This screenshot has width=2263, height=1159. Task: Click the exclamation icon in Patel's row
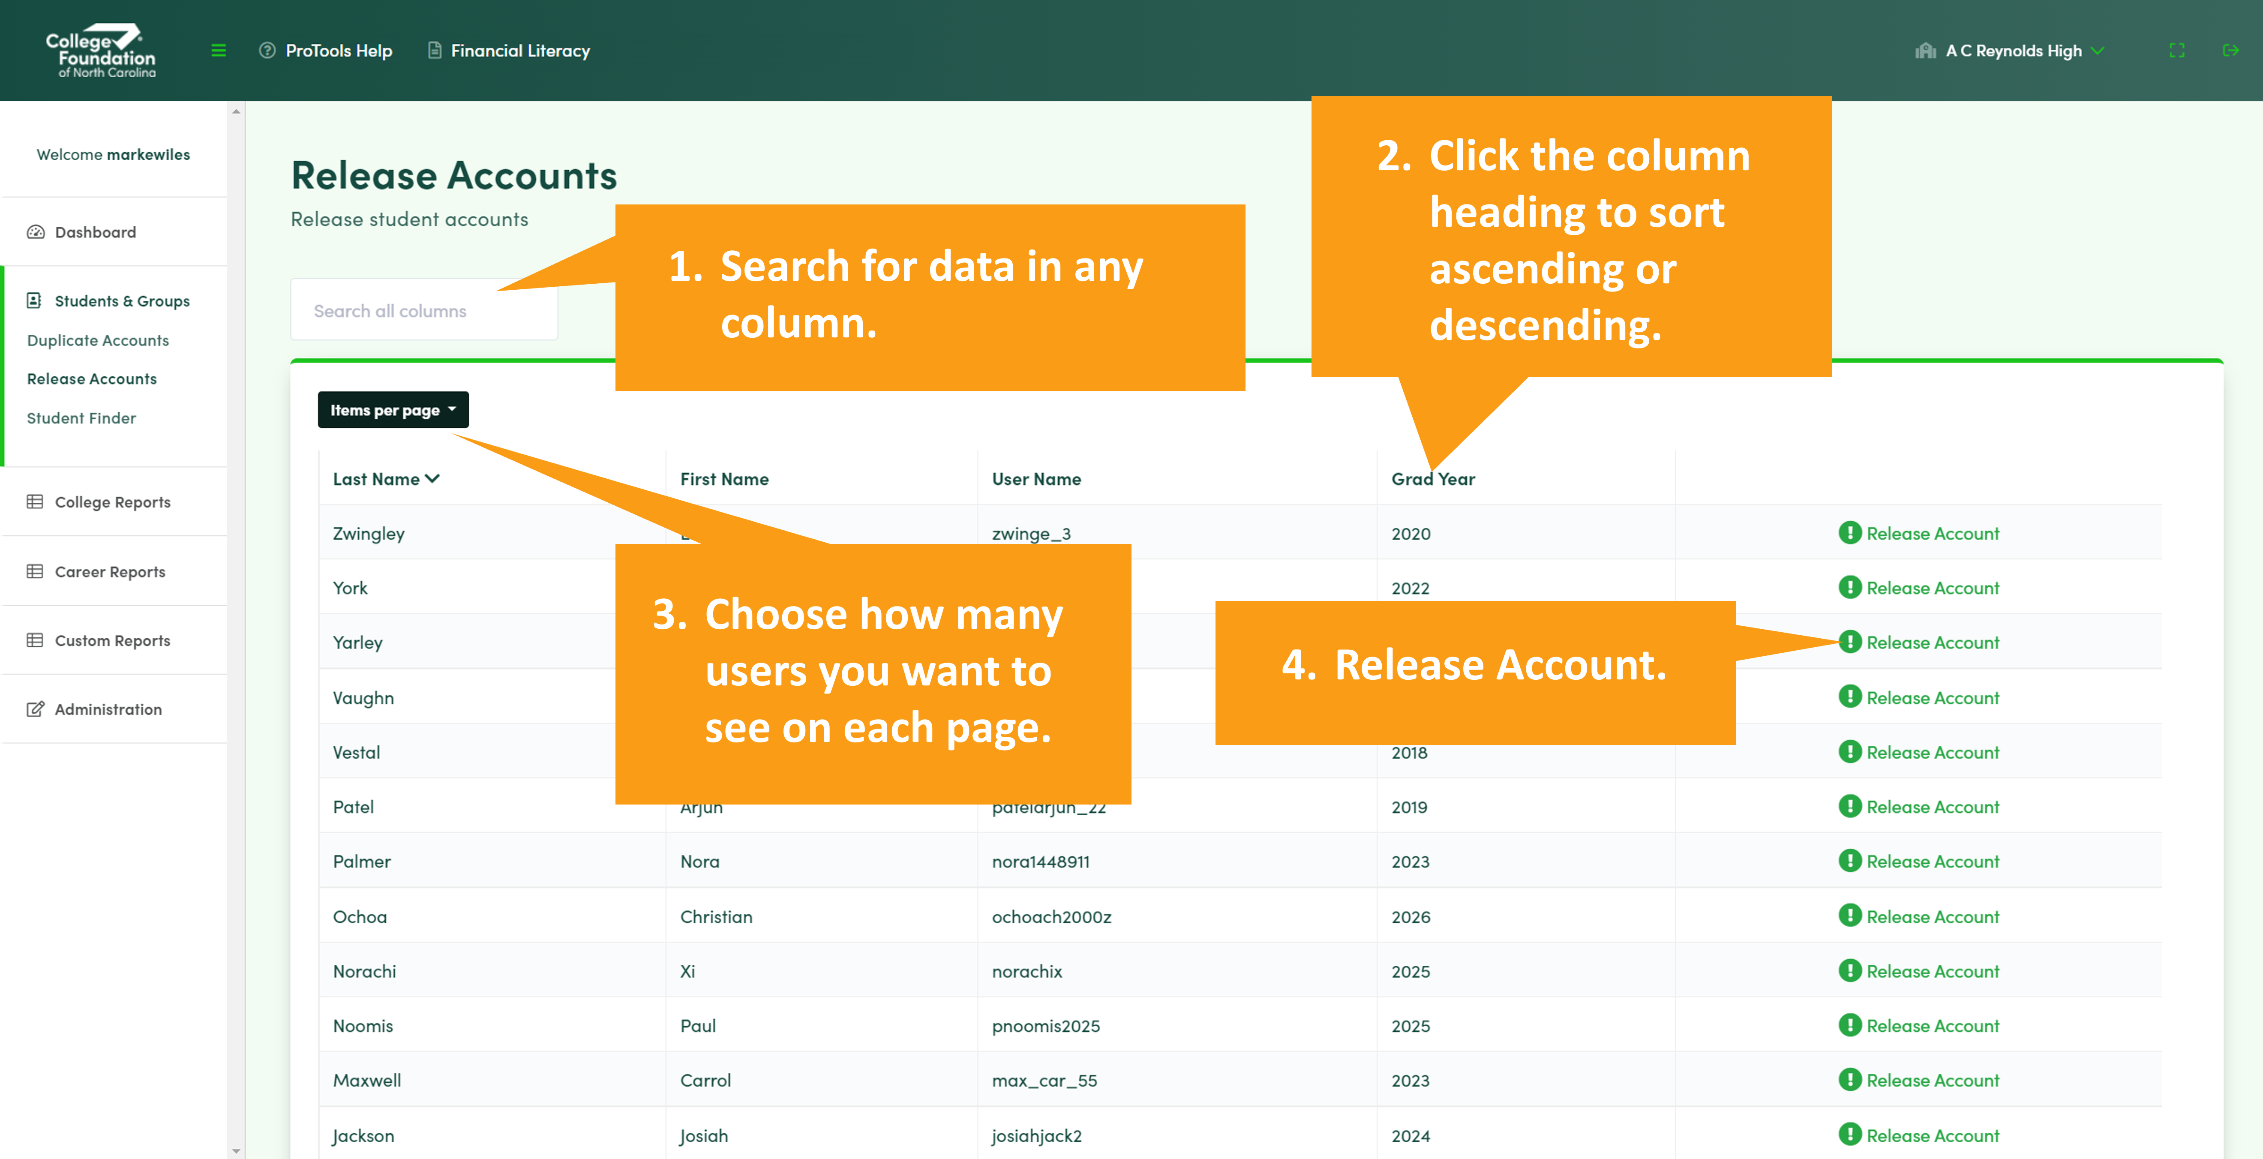tap(1850, 806)
